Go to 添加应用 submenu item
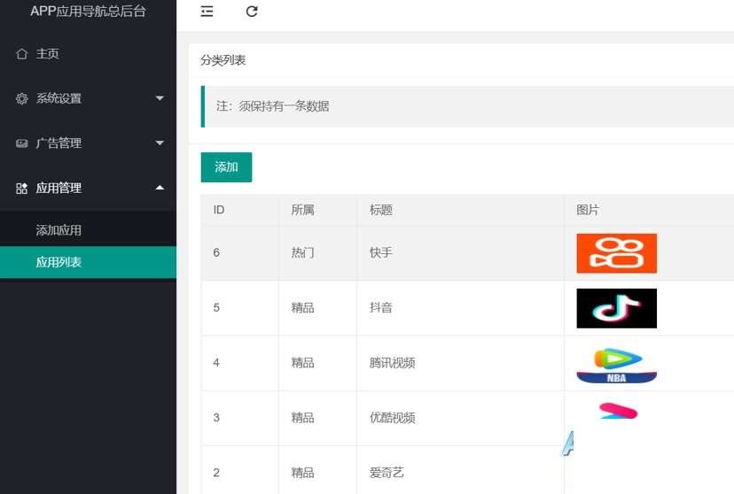The width and height of the screenshot is (734, 494). [x=88, y=230]
